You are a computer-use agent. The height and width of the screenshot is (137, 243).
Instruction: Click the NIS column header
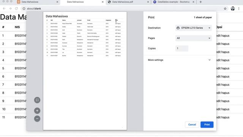pyautogui.click(x=17, y=27)
